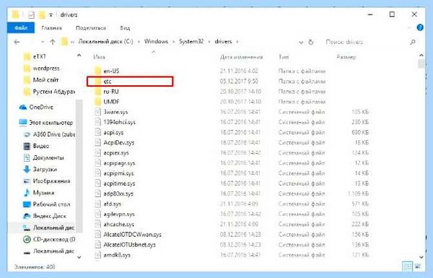This screenshot has height=278, width=433.
Task: Select Локальный диск (C:) breadcrumb
Action: (105, 41)
